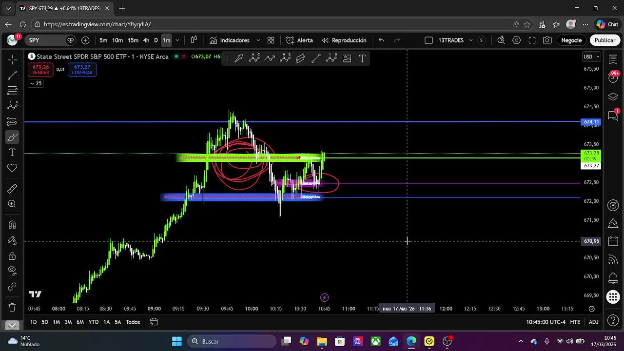The width and height of the screenshot is (624, 351).
Task: Select the Text tool in left sidebar
Action: pyautogui.click(x=12, y=153)
